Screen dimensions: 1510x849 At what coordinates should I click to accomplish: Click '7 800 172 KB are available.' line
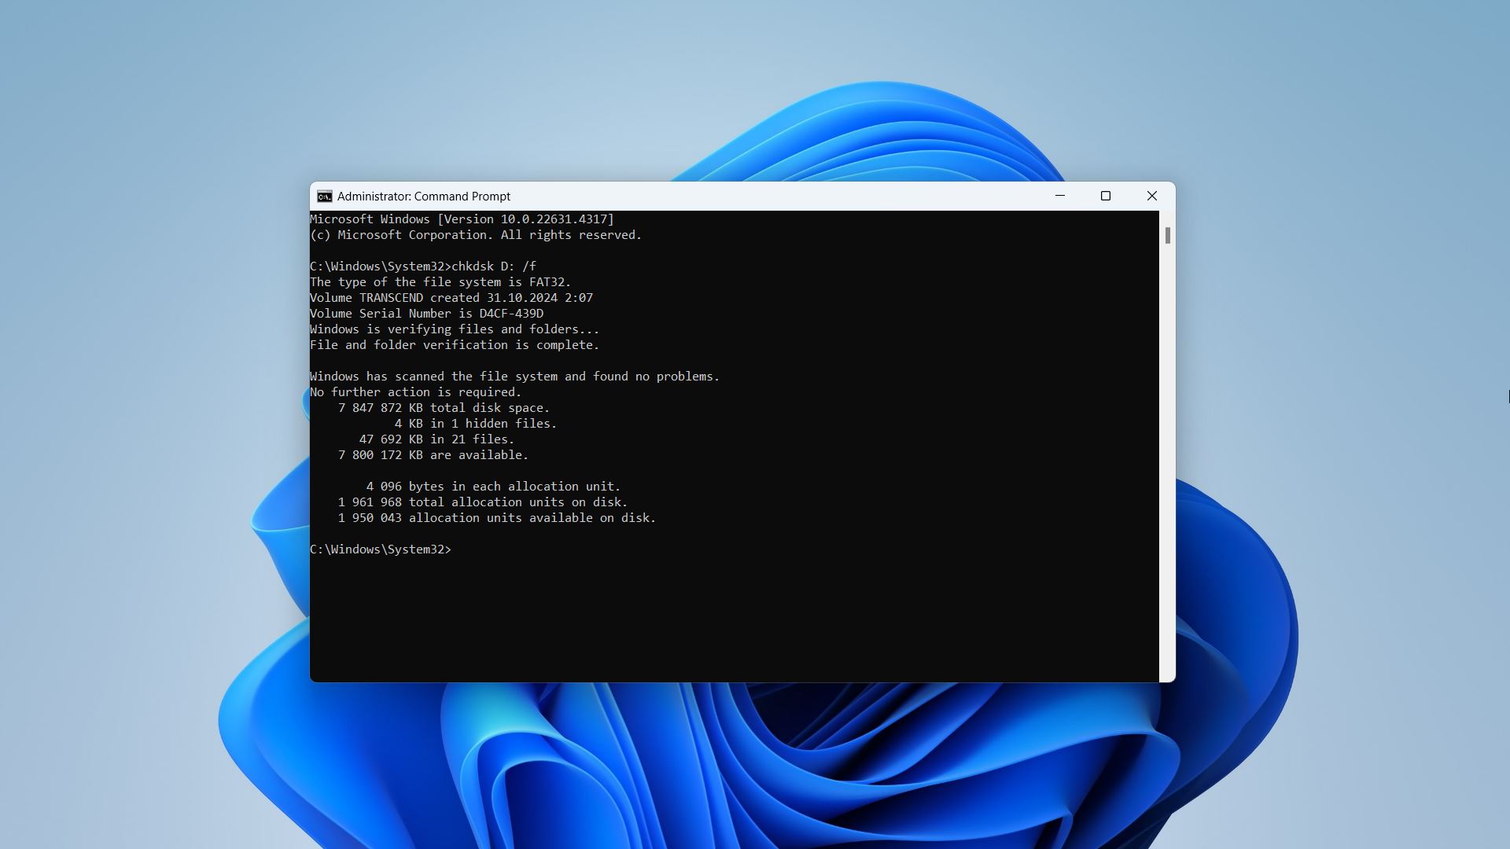[x=433, y=455]
